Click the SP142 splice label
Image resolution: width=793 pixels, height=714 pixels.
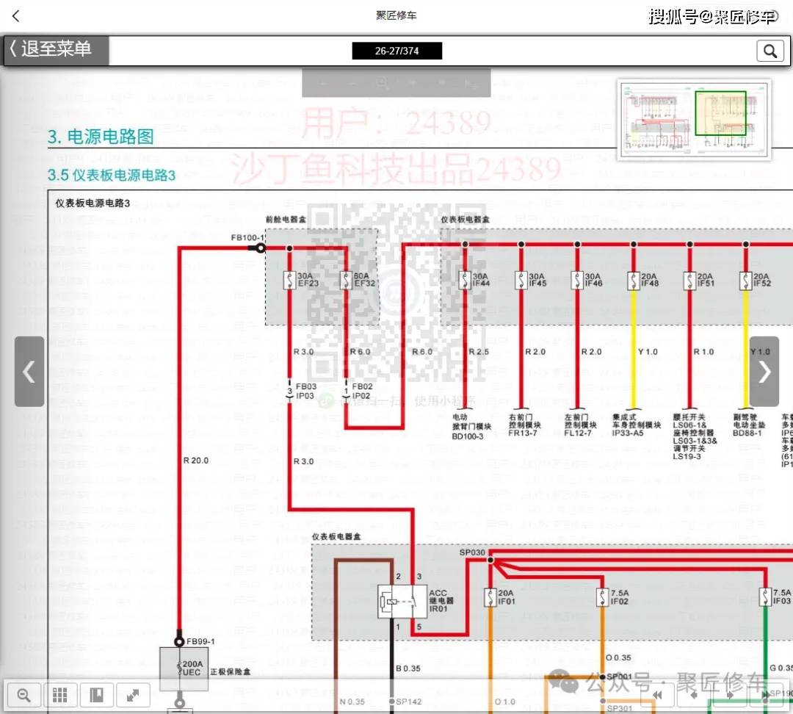(x=409, y=702)
